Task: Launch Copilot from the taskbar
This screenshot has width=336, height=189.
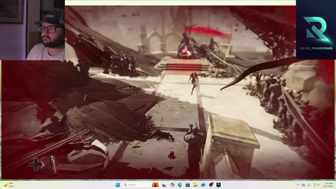Action: (172, 185)
